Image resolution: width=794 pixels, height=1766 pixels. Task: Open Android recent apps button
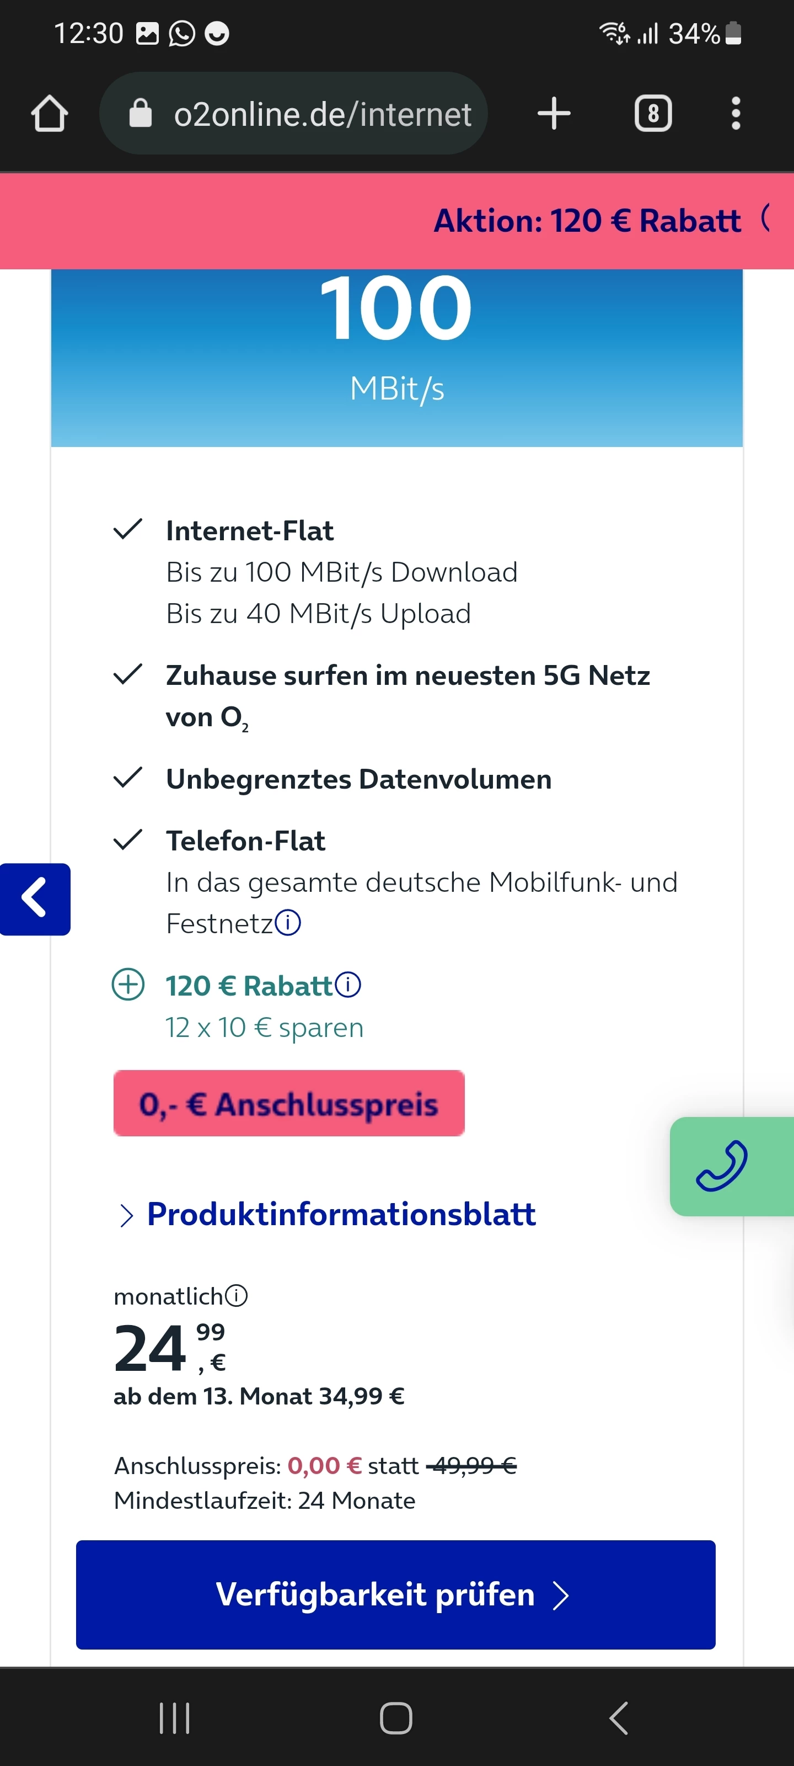point(174,1718)
